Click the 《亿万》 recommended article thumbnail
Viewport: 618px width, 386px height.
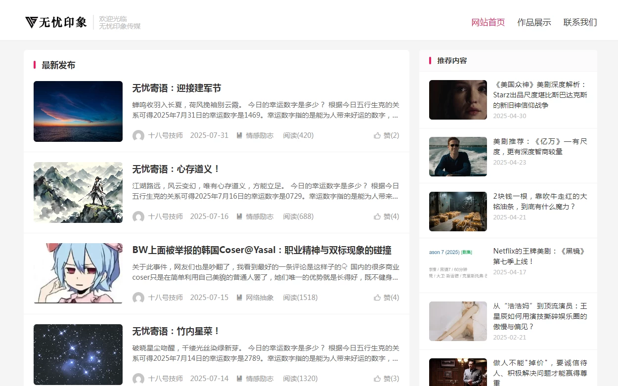click(458, 157)
